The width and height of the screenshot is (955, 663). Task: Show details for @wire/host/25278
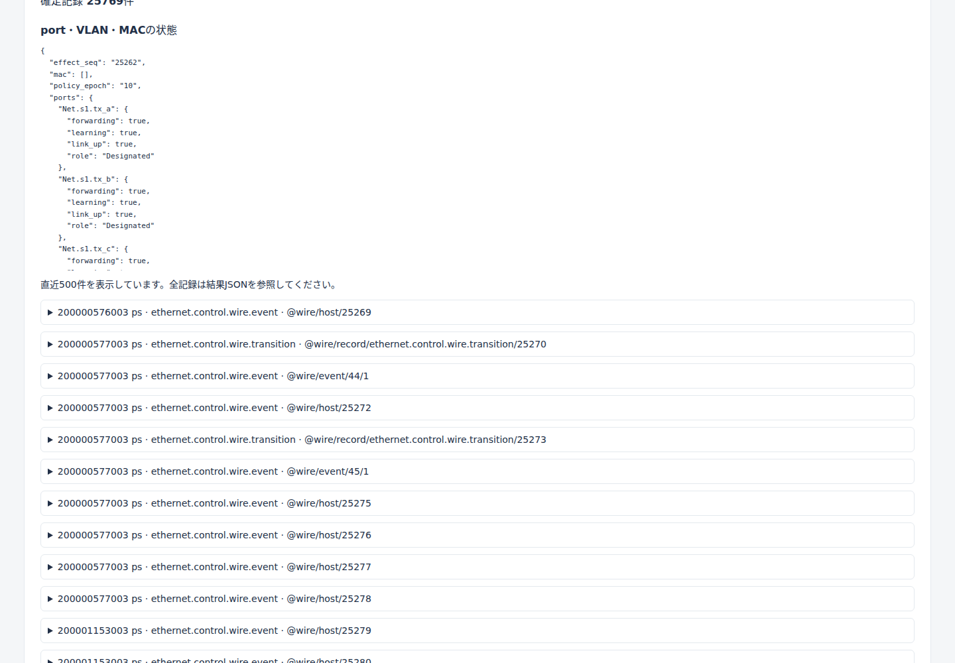(477, 599)
